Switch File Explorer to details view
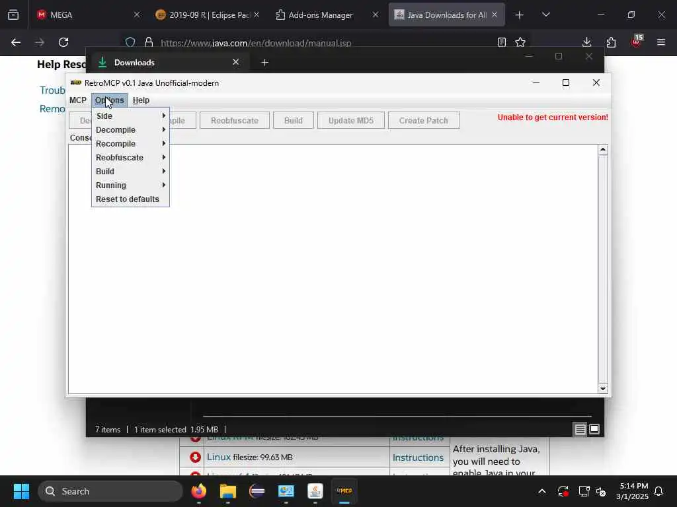 pos(580,429)
